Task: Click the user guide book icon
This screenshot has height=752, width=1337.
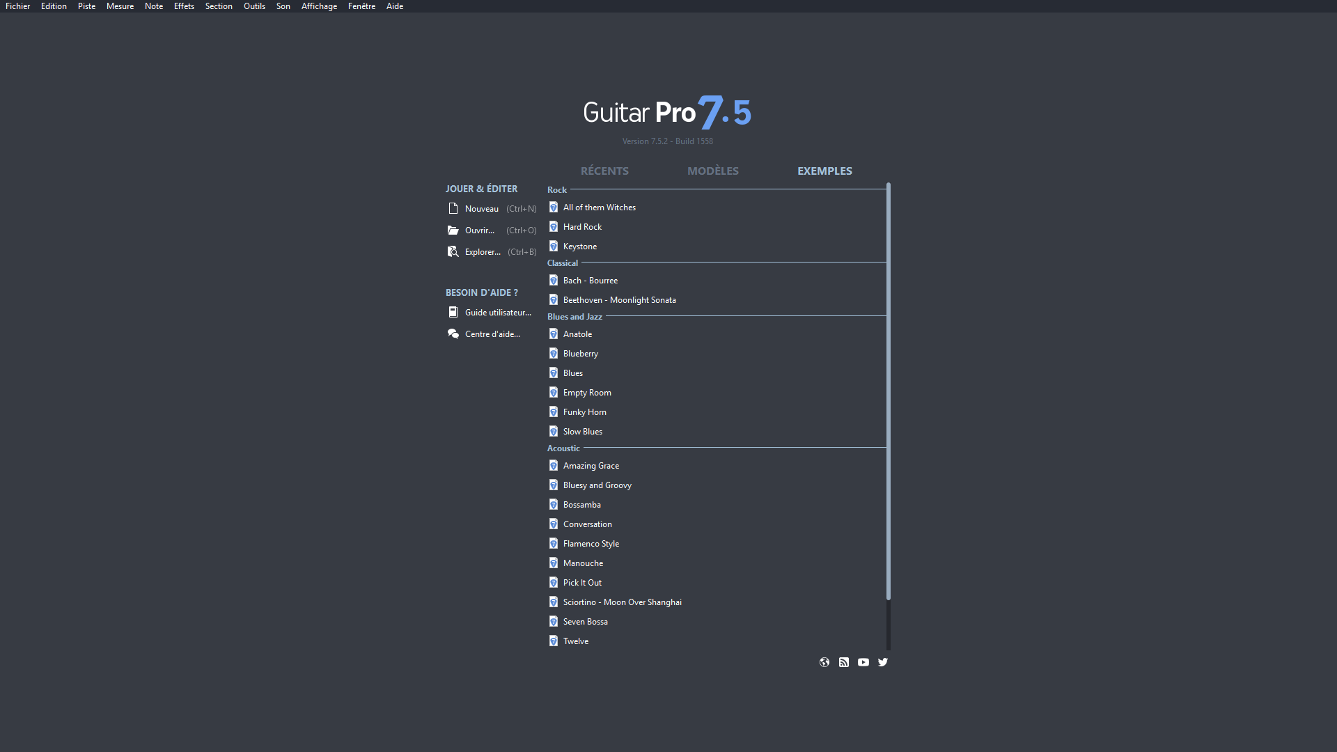Action: [x=453, y=312]
